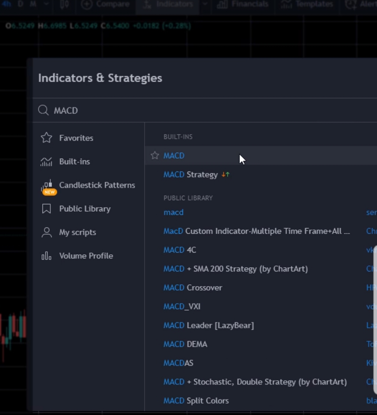Open the candlestick chart type icon

(x=65, y=4)
